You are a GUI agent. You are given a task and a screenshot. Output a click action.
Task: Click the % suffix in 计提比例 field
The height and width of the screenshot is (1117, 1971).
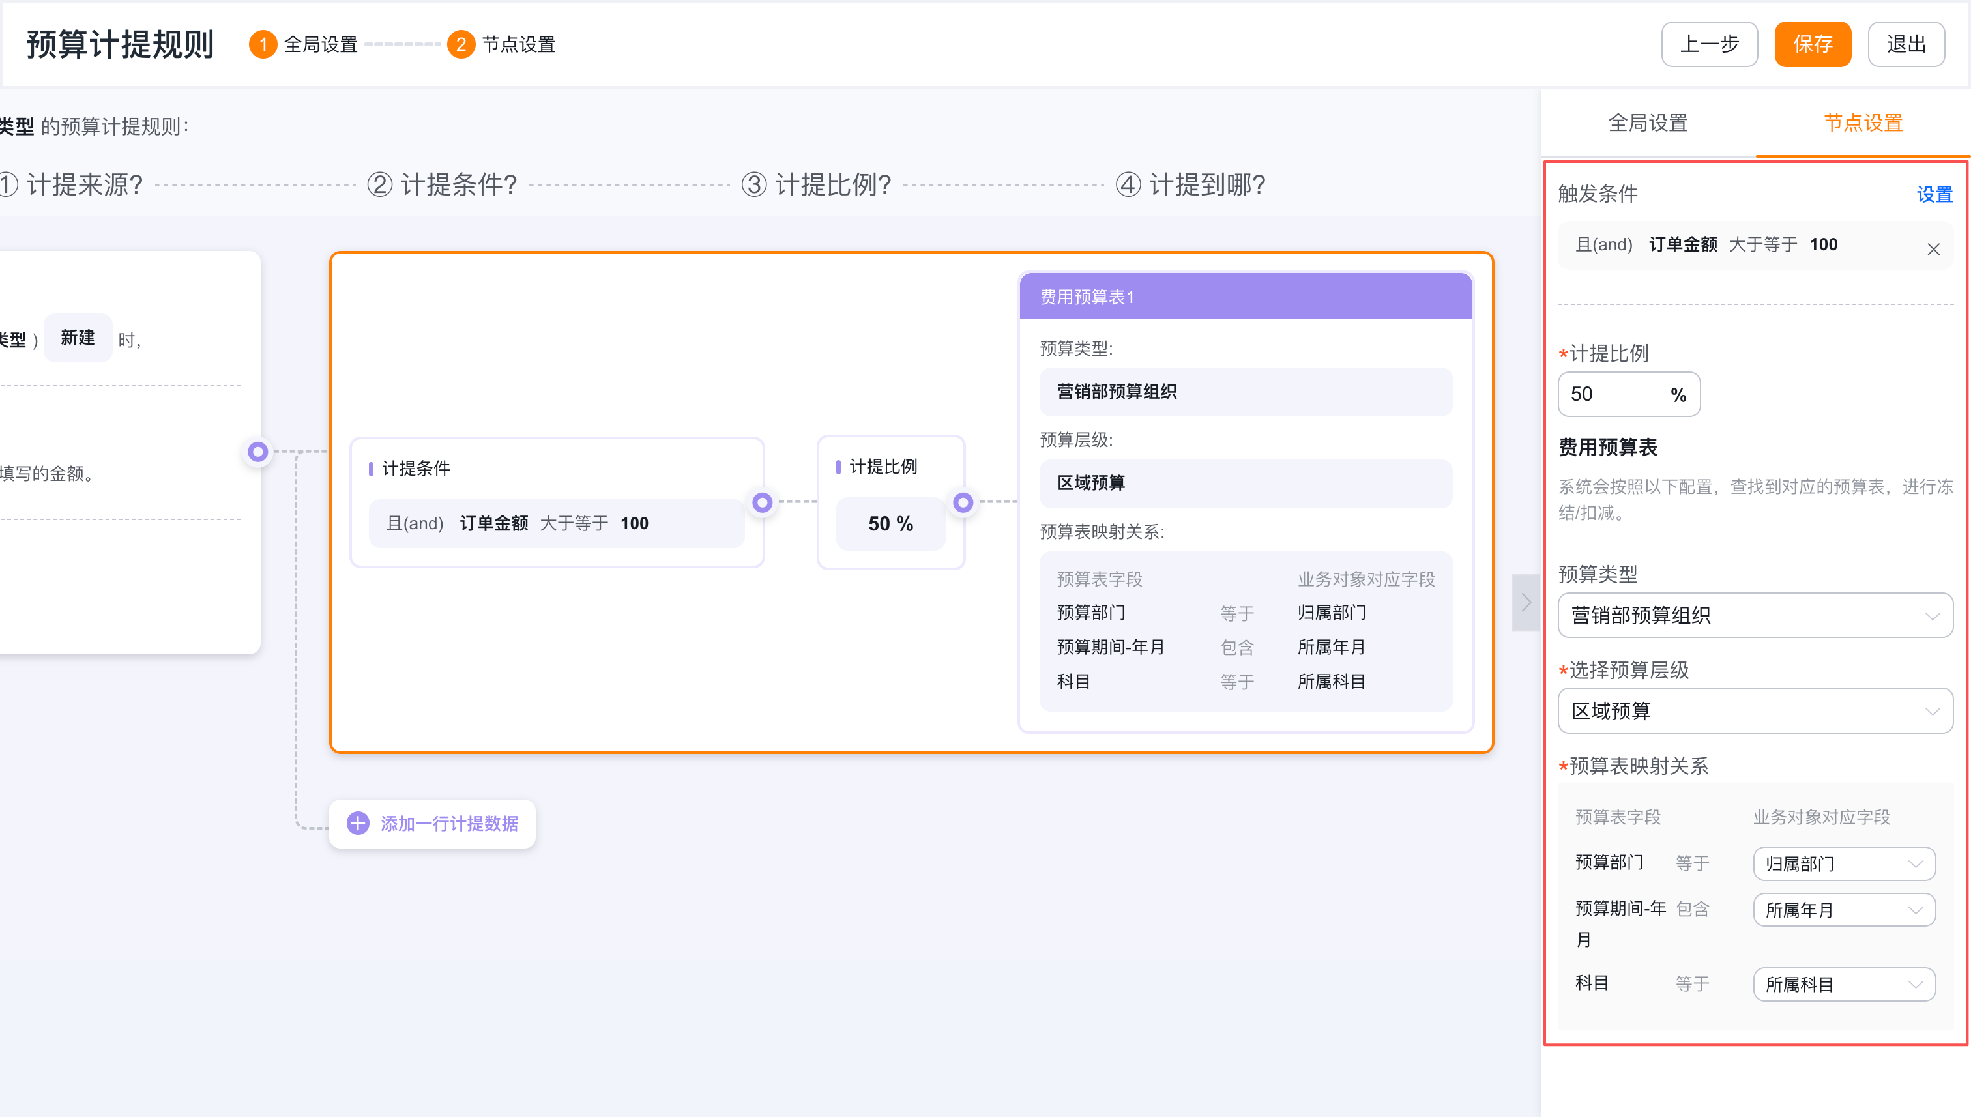coord(1678,395)
